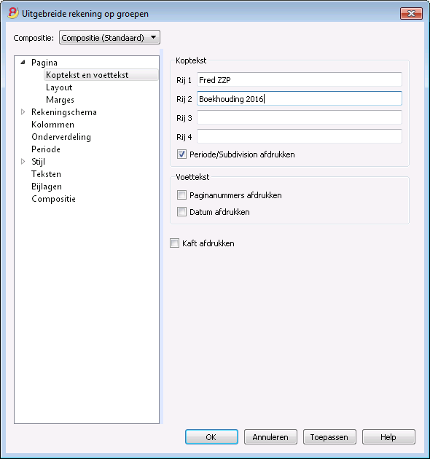Click the Rij 1 field containing Fred ZZP

[x=300, y=79]
